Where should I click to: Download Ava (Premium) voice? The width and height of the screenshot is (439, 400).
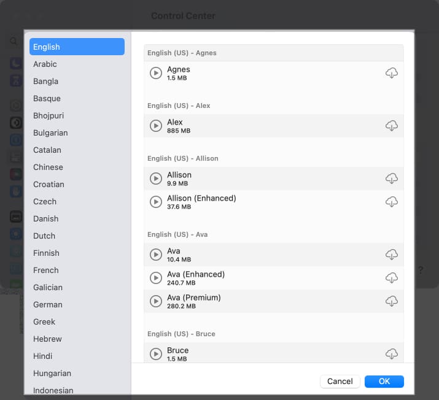click(391, 301)
